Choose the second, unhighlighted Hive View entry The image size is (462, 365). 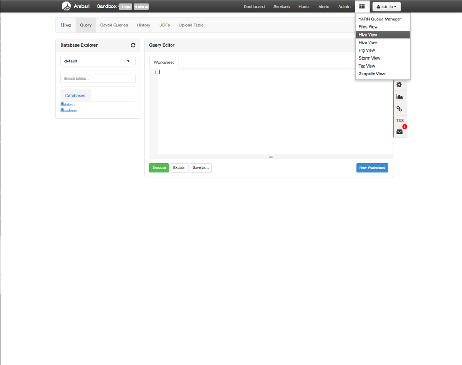(382, 43)
